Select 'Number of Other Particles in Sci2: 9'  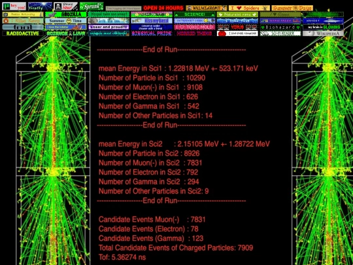point(154,191)
